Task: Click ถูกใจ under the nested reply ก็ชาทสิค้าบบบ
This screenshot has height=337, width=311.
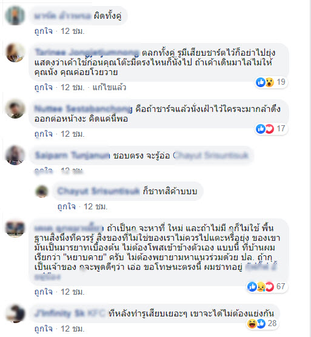Action: tap(67, 206)
